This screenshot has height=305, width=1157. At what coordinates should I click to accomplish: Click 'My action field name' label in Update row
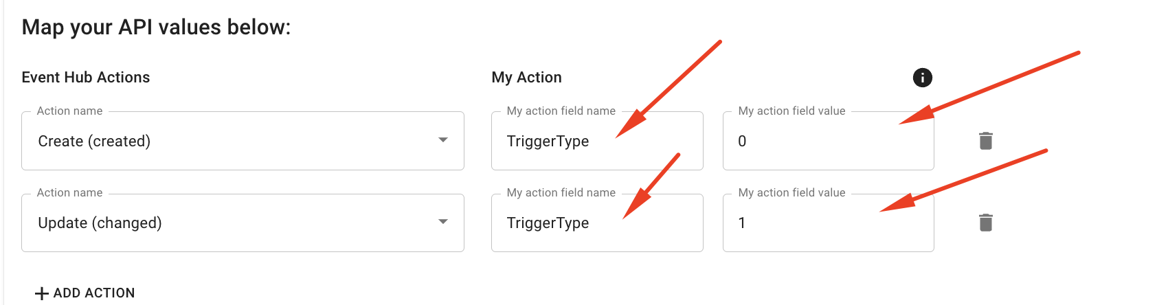561,193
